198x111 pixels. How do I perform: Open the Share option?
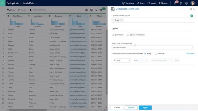coord(140,3)
